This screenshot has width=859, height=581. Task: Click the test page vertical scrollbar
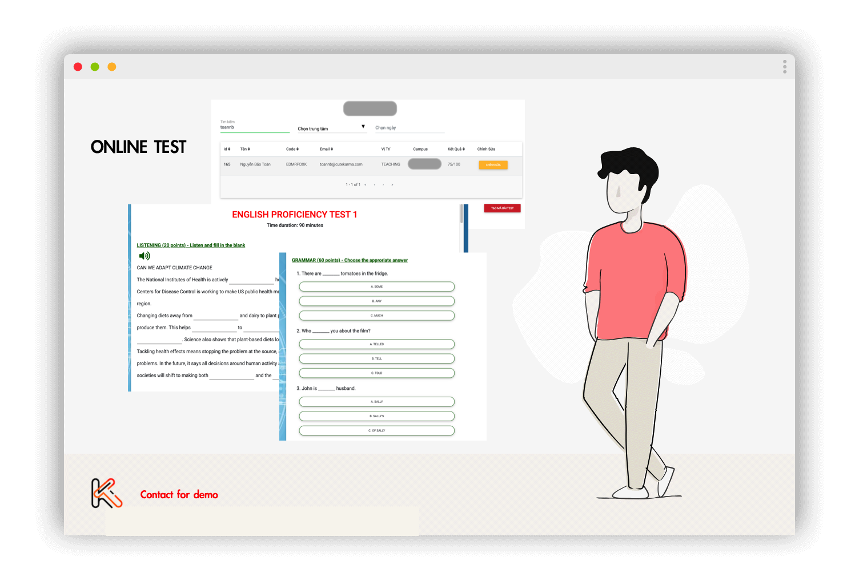[461, 214]
